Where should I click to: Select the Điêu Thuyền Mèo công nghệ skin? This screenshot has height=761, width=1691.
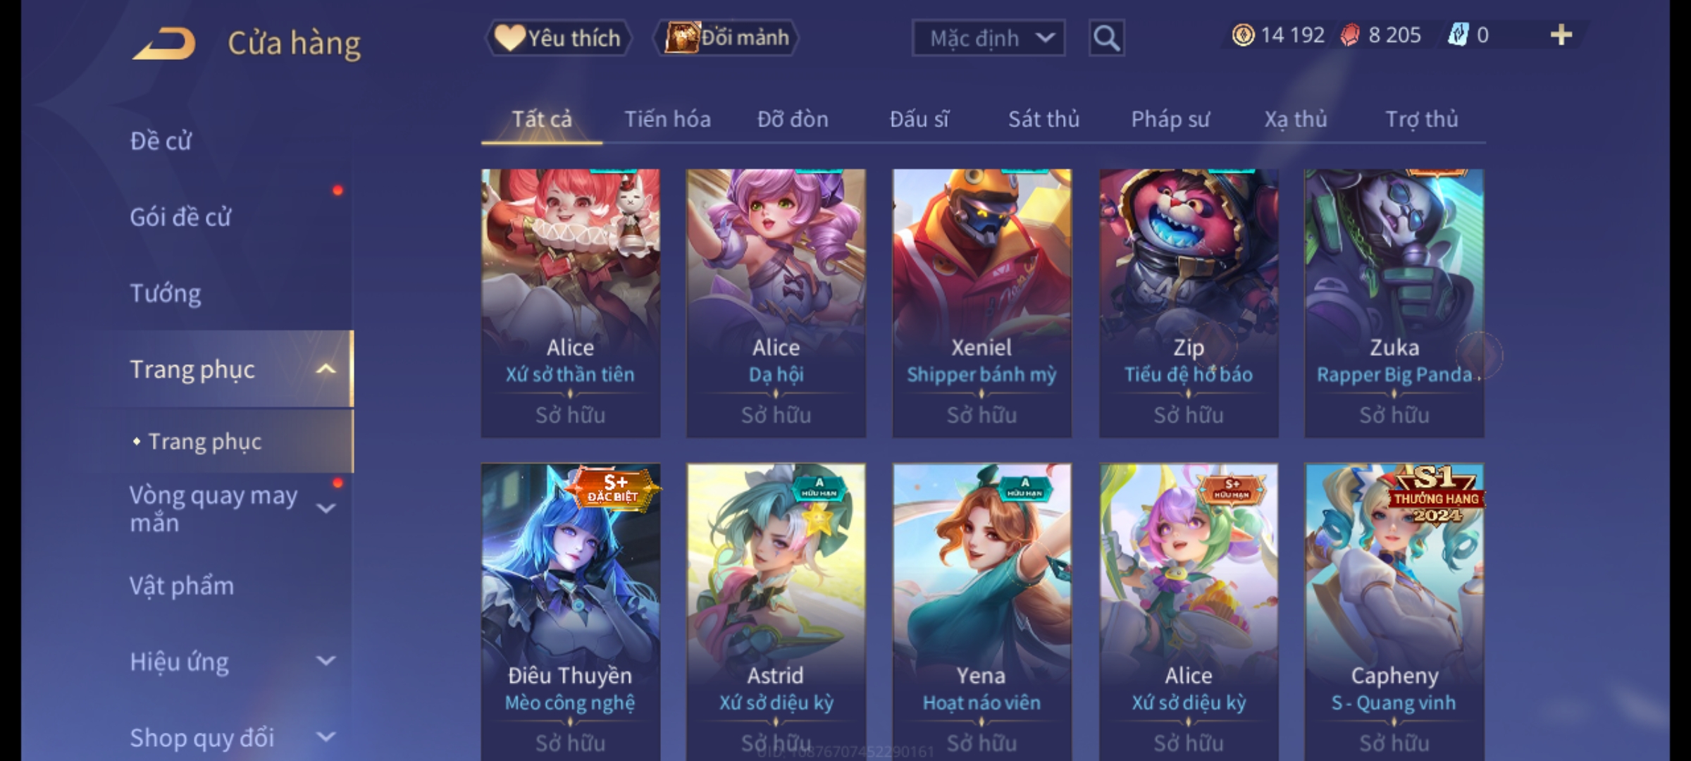point(571,612)
